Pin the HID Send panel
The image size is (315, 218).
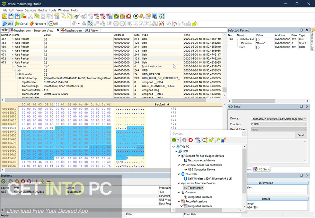301,107
